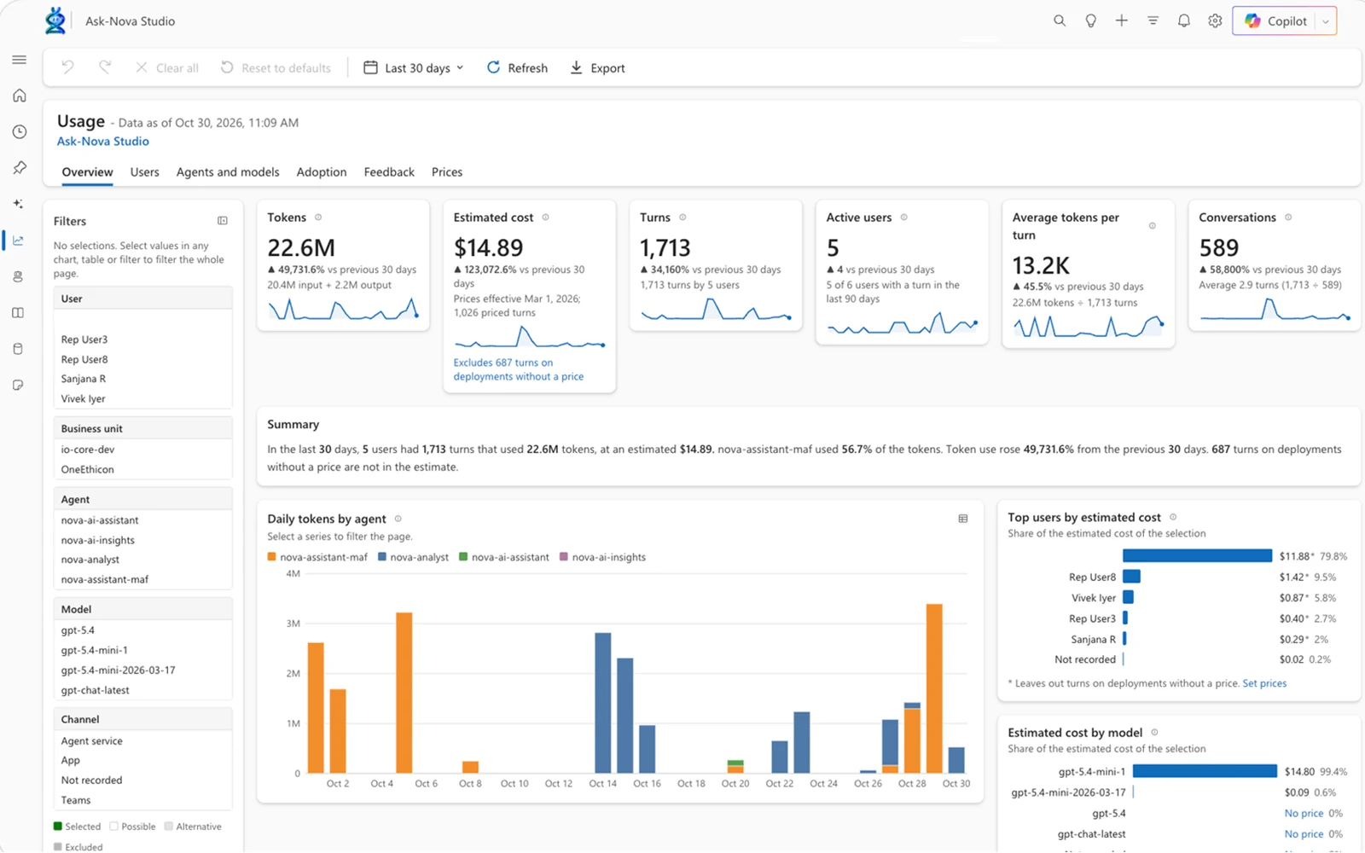Go to Home in left sidebar

19,96
